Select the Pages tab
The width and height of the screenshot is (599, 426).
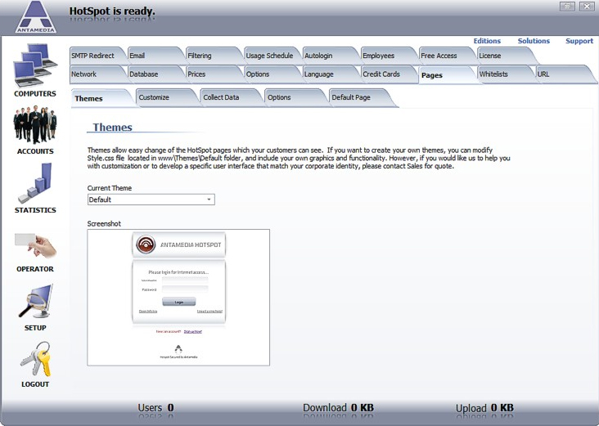click(x=447, y=75)
